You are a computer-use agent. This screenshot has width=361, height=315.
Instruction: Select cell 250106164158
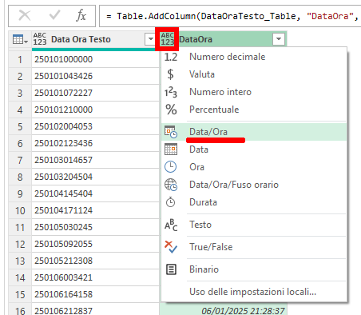pyautogui.click(x=95, y=294)
